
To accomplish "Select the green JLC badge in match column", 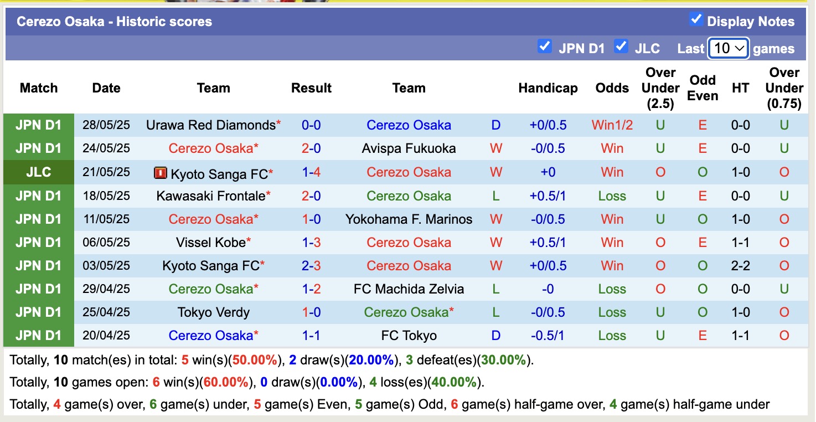I will 38,172.
